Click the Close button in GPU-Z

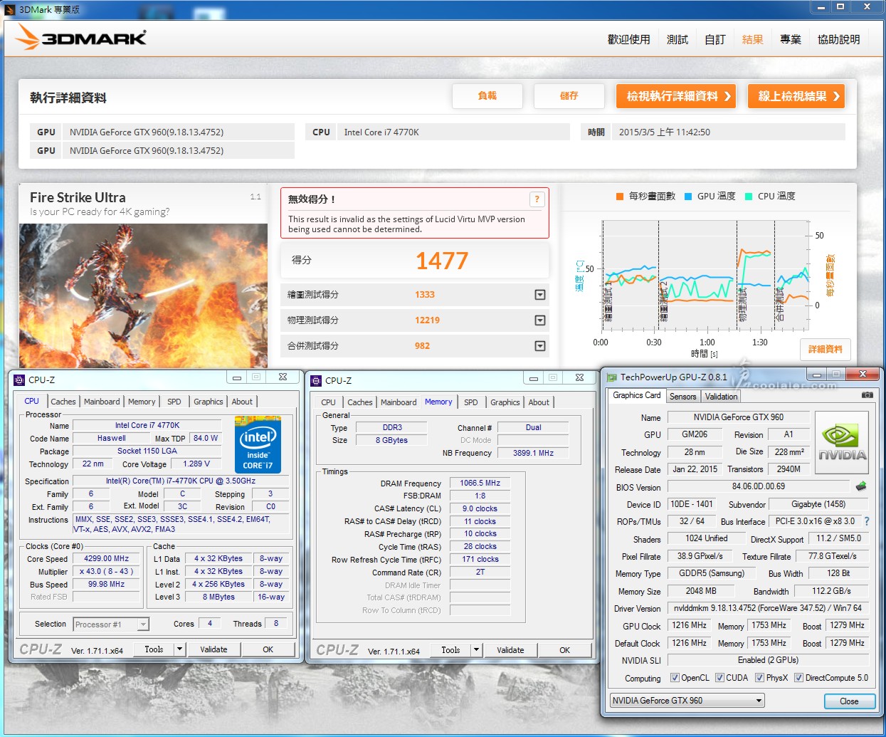(x=849, y=701)
